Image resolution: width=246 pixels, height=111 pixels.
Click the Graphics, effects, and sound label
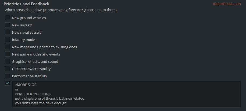[35, 62]
